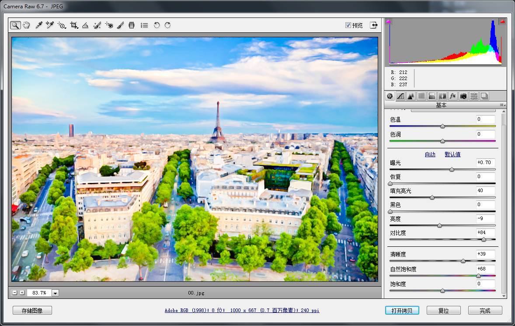The height and width of the screenshot is (326, 515).
Task: Click the 曝光 slider handle
Action: pos(452,170)
